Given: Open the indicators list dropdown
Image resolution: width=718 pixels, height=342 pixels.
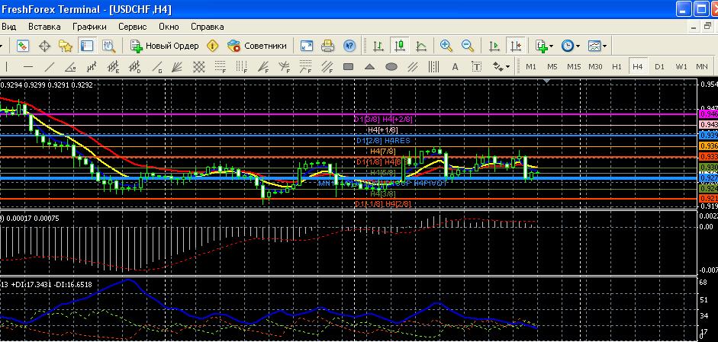Looking at the screenshot, I should 544,46.
